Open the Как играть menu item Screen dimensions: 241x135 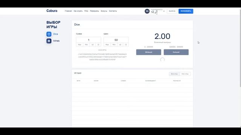[78, 11]
